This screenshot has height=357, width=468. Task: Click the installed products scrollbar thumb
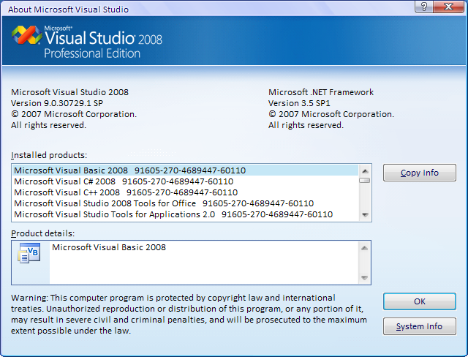click(365, 180)
